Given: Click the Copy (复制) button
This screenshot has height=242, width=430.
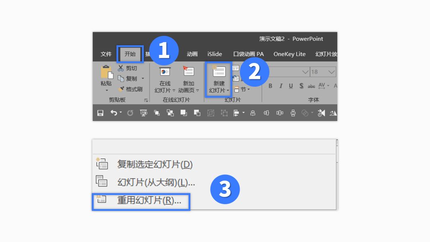Looking at the screenshot, I should point(127,79).
